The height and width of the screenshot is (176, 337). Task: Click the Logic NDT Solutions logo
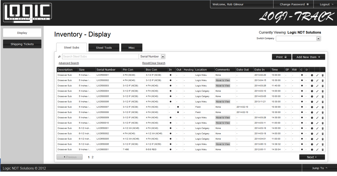27,13
